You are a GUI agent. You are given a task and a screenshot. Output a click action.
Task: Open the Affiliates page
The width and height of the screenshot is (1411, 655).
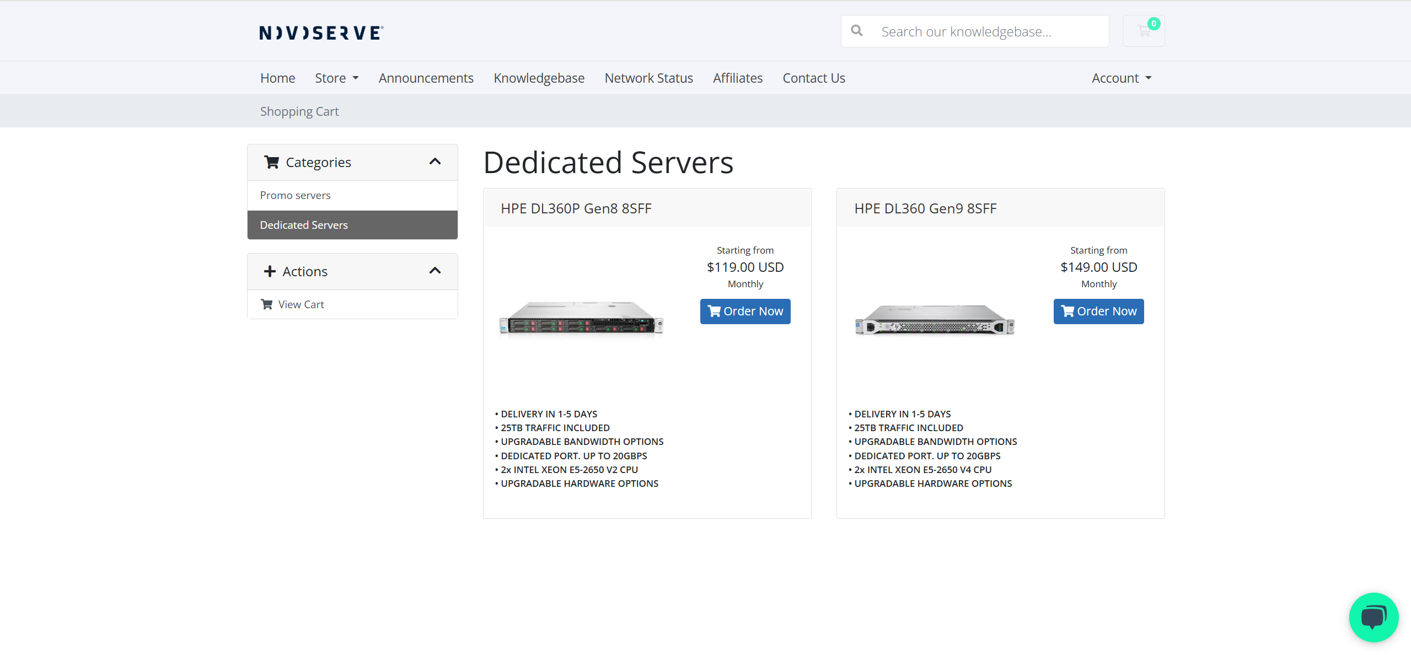(737, 78)
